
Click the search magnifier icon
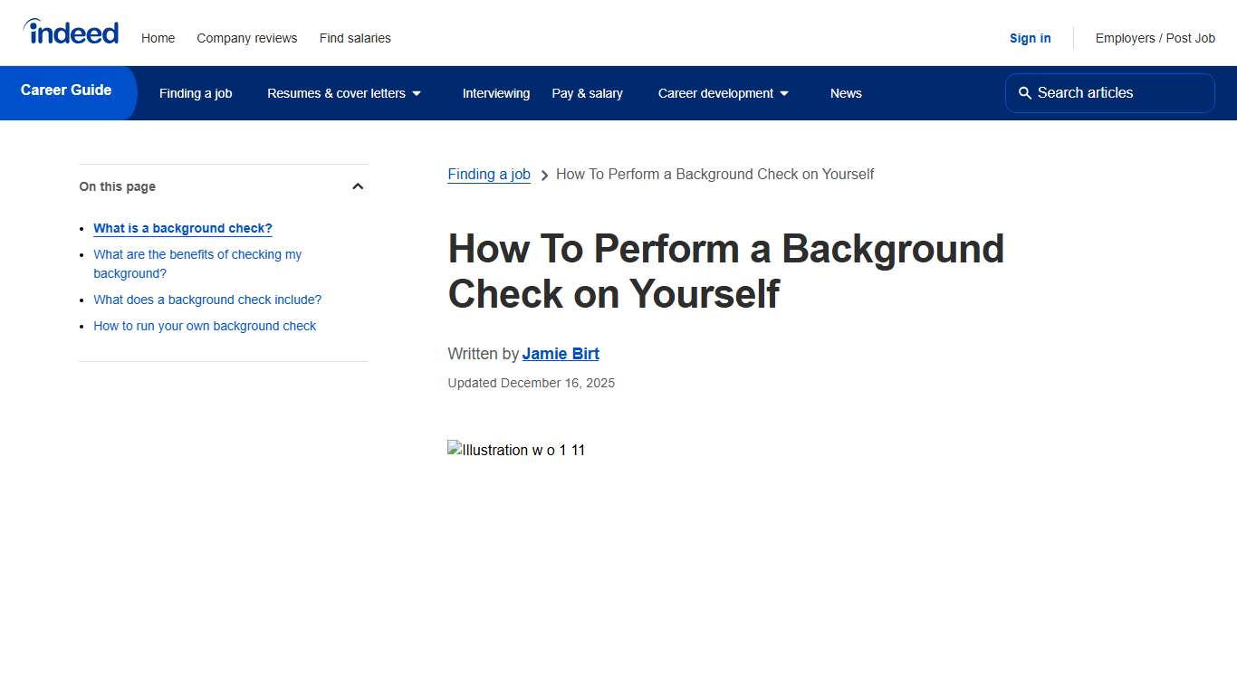tap(1024, 92)
